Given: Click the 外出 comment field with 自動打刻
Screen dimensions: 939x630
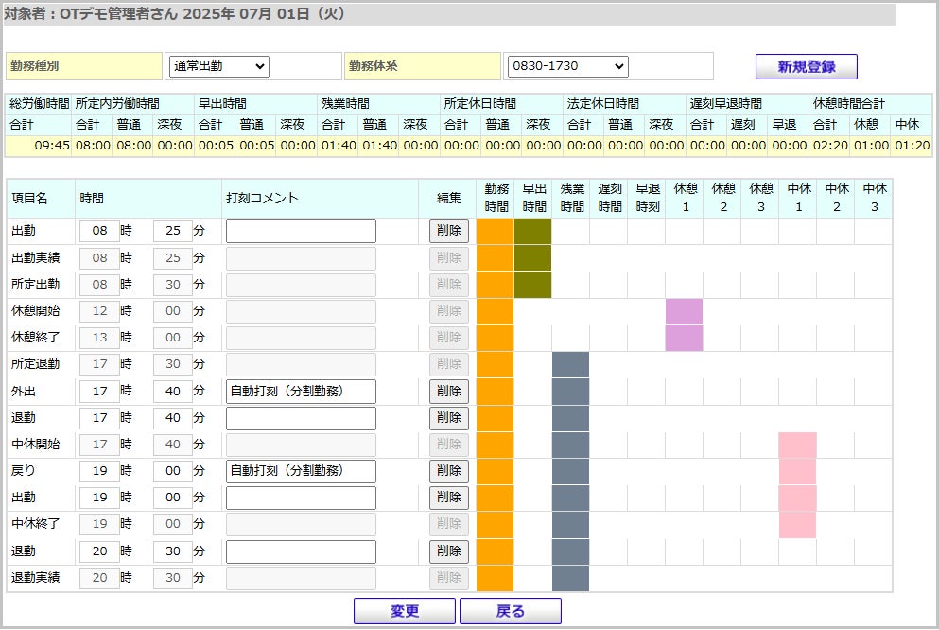Looking at the screenshot, I should tap(301, 391).
